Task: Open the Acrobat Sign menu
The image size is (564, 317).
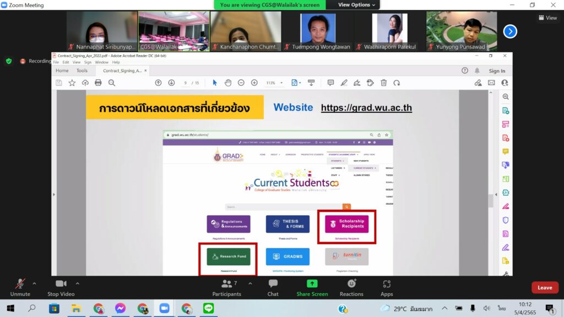Action: [88, 62]
